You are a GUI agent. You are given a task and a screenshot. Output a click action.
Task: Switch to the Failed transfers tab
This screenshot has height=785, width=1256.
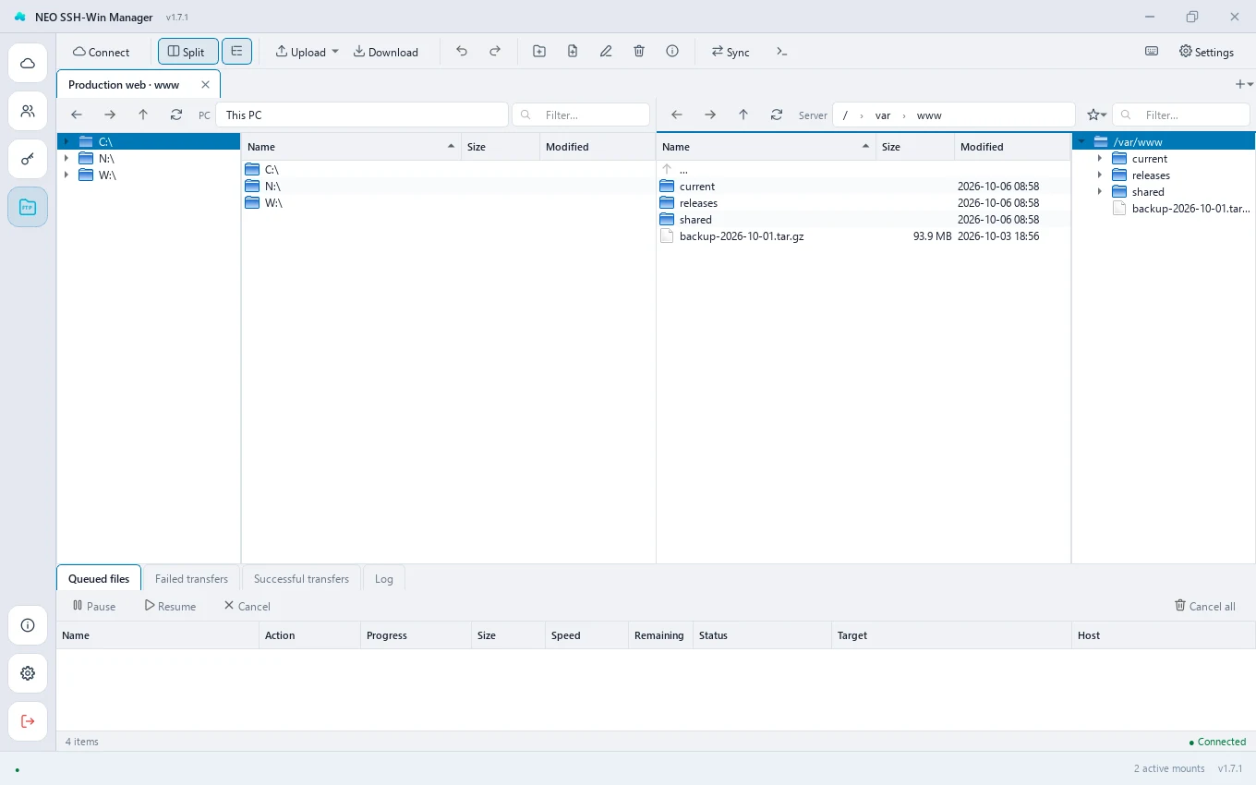(191, 579)
